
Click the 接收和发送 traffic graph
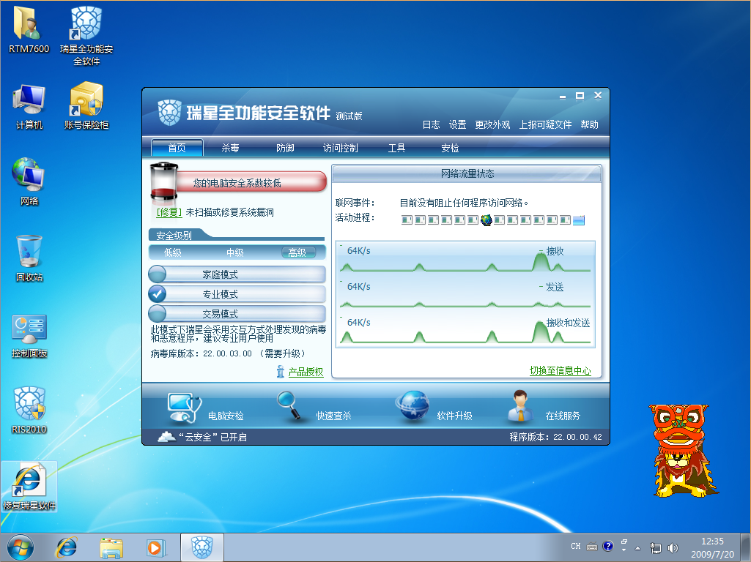[x=465, y=330]
